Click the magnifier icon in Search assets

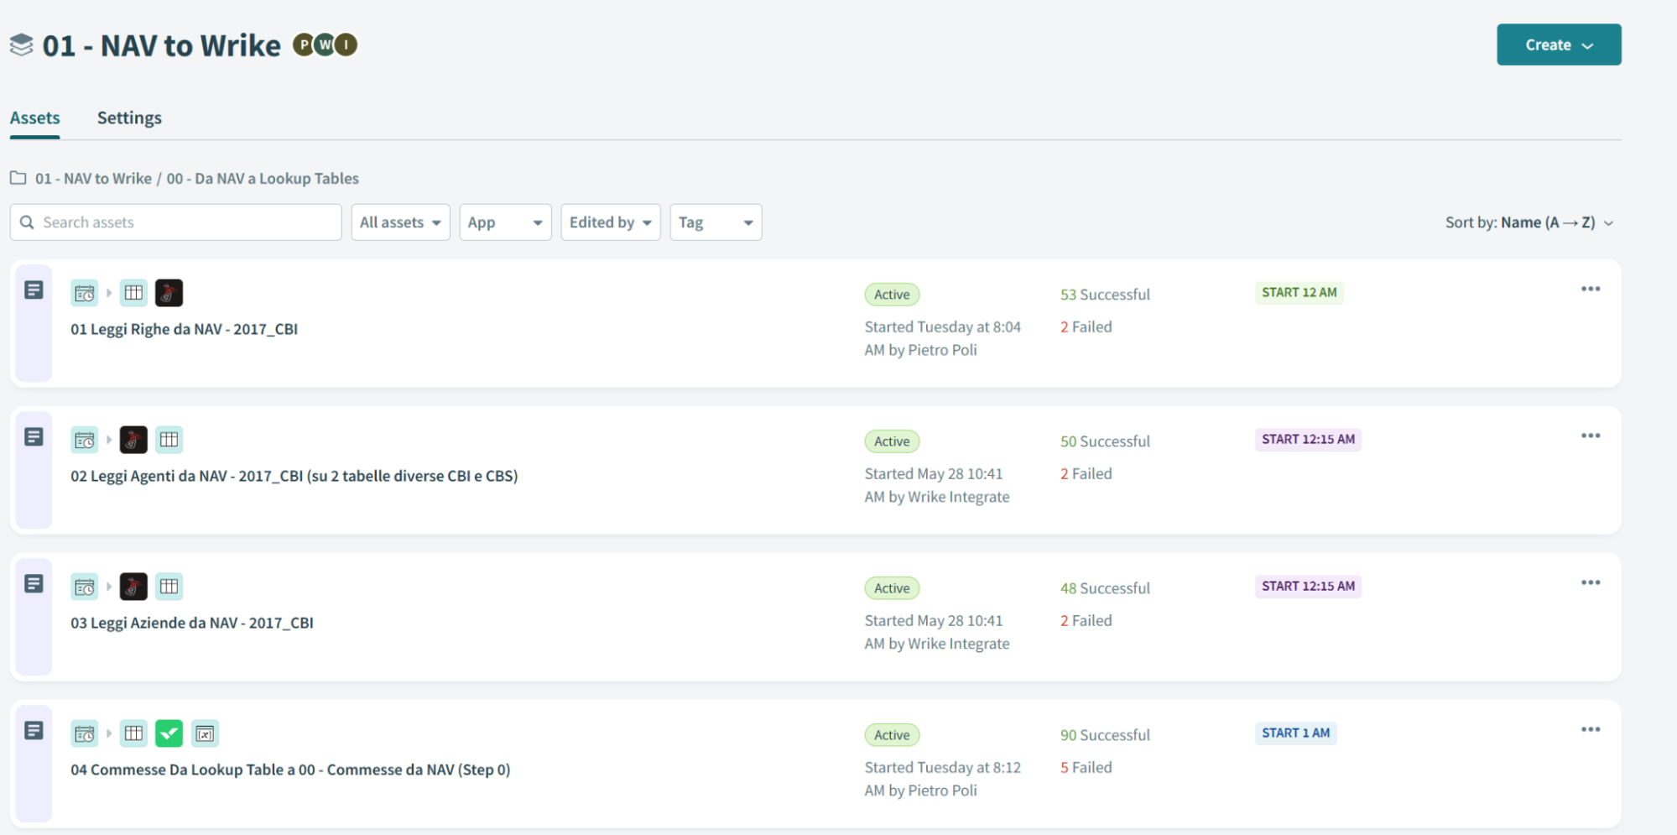coord(27,222)
